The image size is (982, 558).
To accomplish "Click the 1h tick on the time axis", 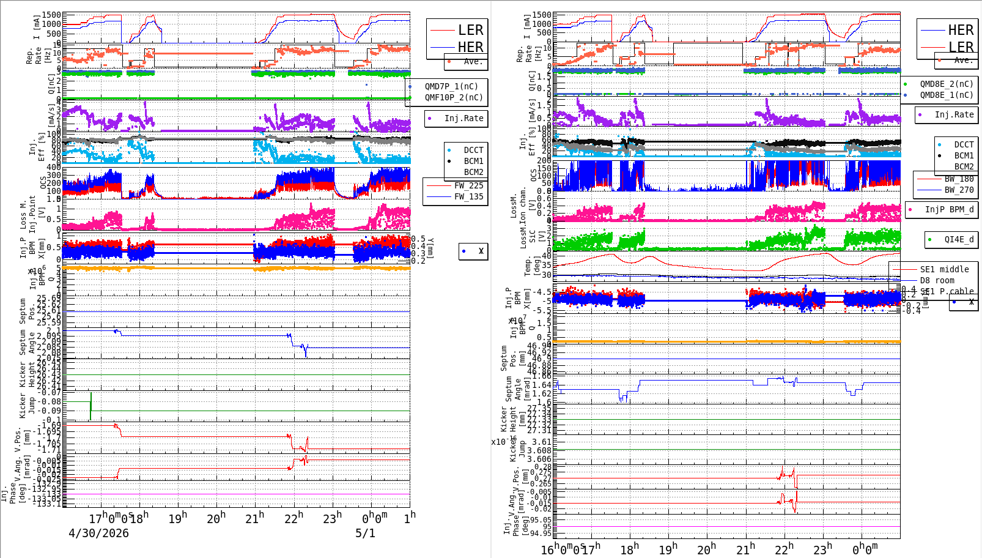I will pos(410,518).
